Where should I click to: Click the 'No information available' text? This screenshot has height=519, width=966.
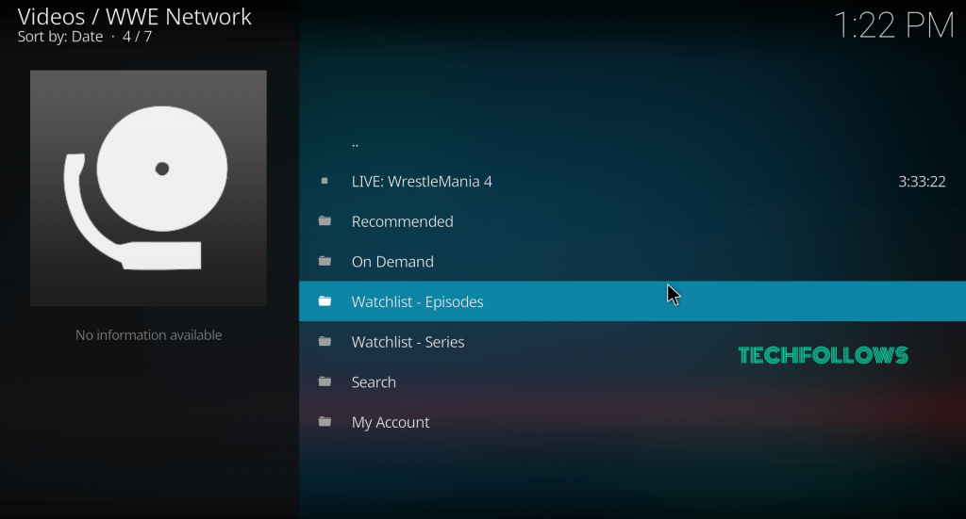coord(148,335)
